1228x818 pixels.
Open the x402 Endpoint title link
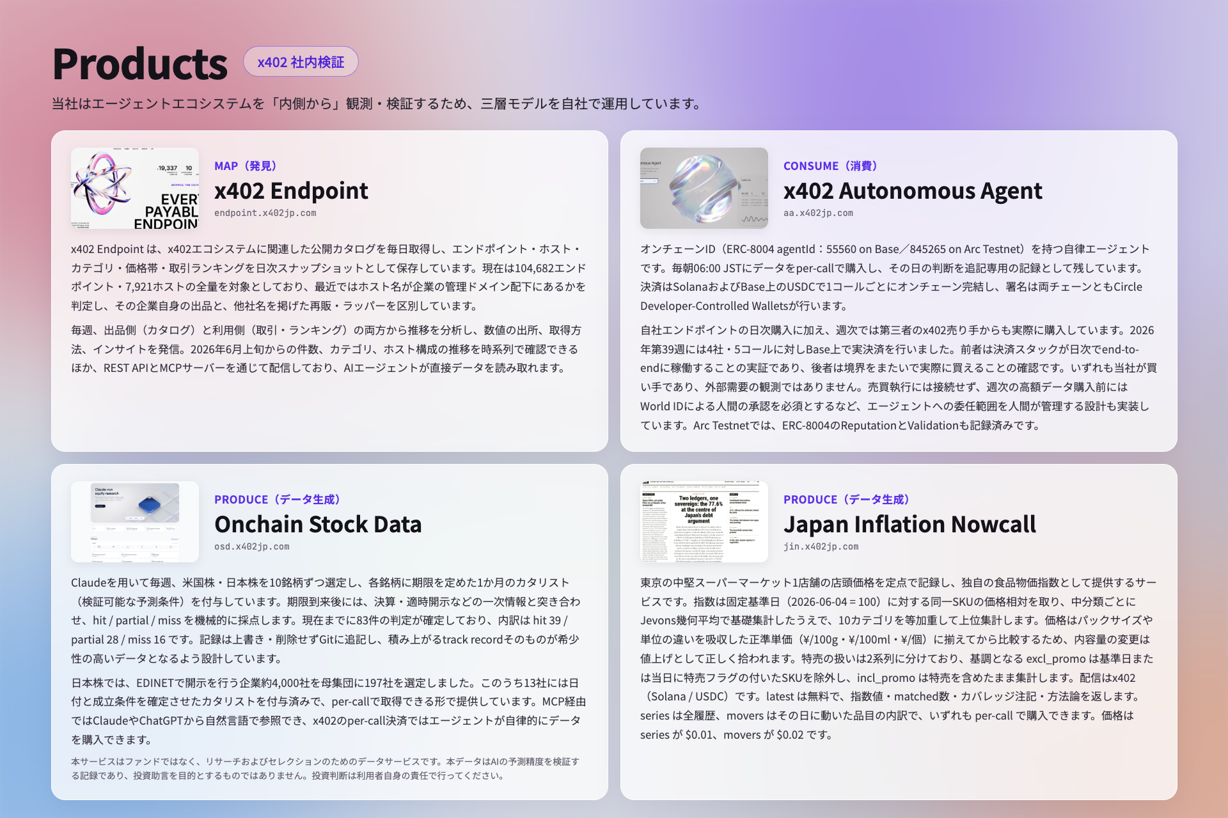pyautogui.click(x=291, y=190)
